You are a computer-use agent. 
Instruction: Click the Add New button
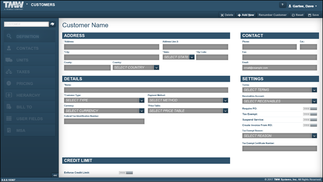246,15
